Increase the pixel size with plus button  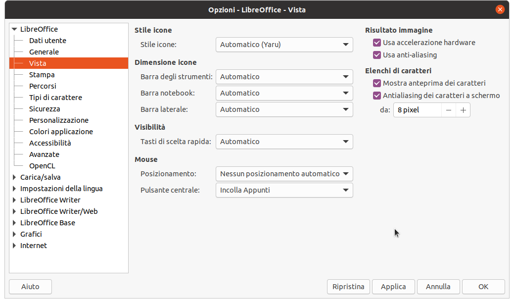(463, 110)
